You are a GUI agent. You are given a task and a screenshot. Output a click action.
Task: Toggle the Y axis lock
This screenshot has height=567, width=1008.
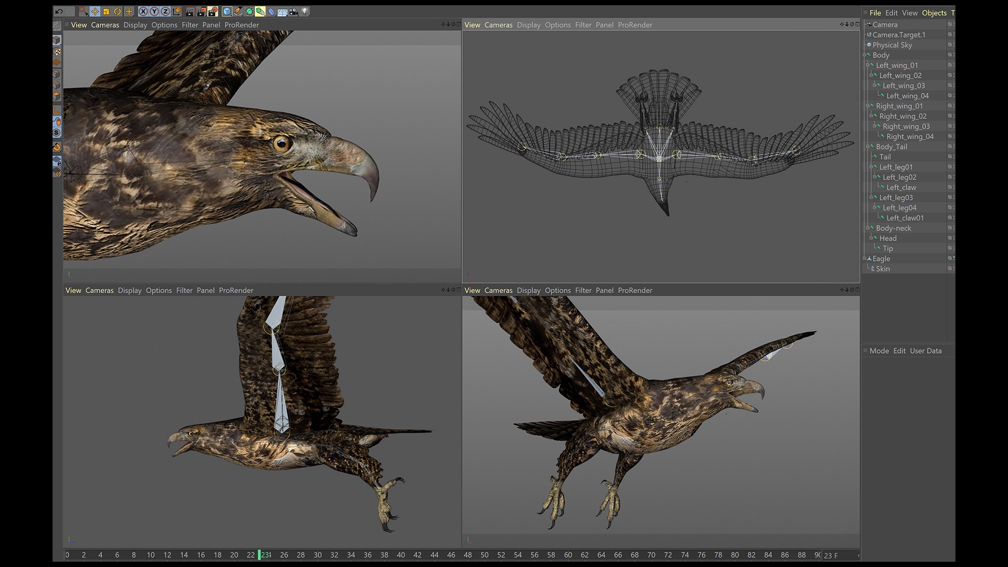point(154,11)
